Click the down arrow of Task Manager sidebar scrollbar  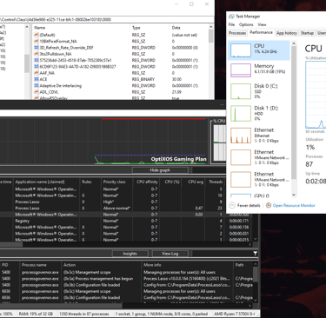tap(294, 195)
